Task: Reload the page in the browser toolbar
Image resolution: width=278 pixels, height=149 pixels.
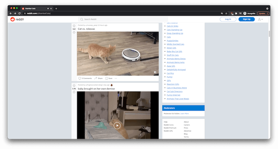Action: [19, 13]
